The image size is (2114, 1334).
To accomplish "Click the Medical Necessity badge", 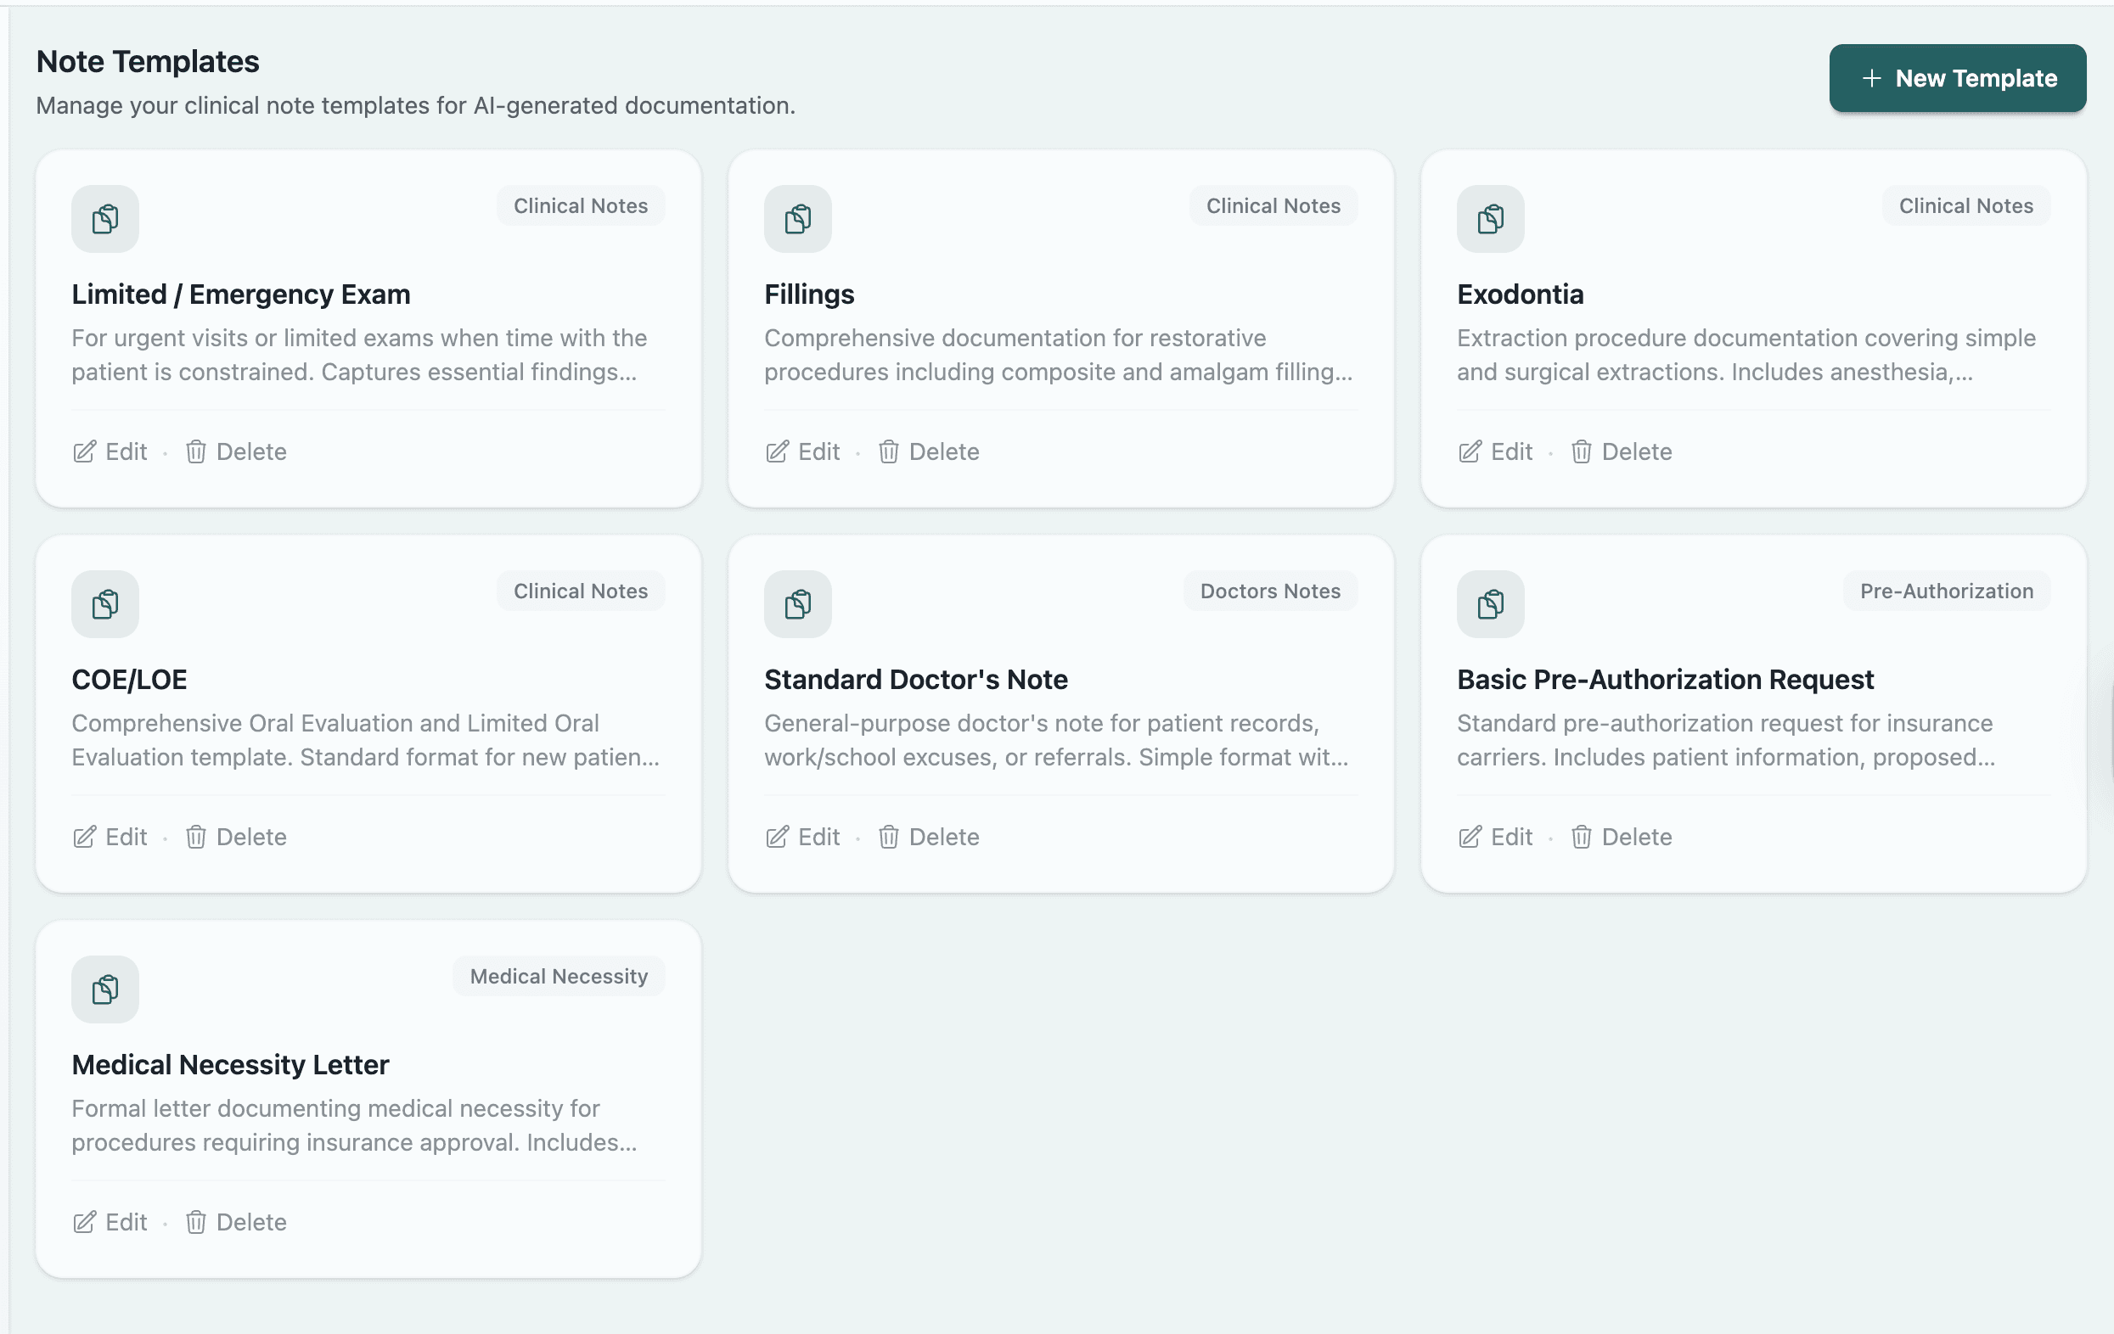I will [559, 975].
